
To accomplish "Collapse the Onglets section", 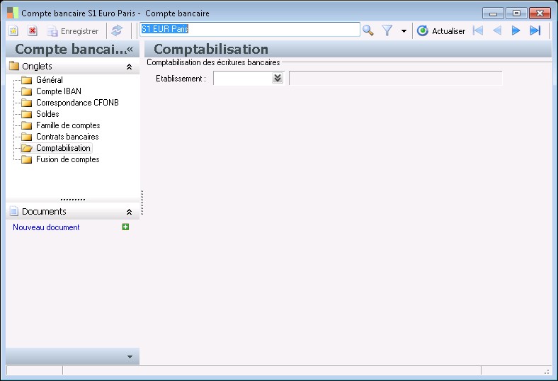I will click(129, 67).
